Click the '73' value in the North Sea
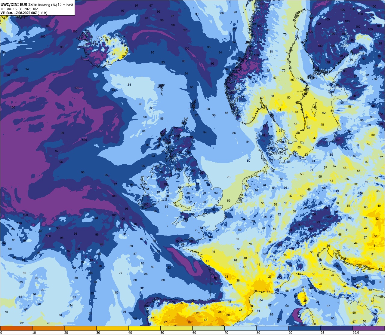Viewport: 385px width, 335px height. coord(229,177)
